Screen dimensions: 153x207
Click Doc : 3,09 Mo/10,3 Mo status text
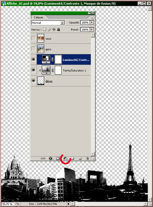coord(43,204)
